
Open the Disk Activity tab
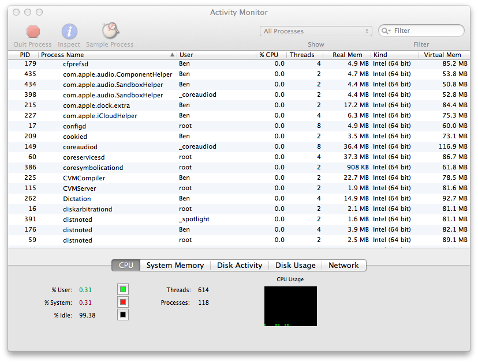240,265
